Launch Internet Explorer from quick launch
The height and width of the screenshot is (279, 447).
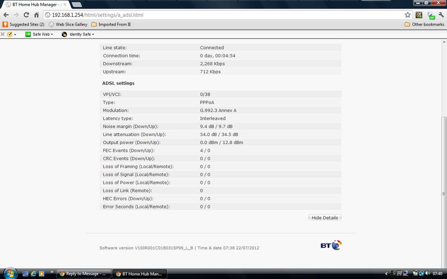click(x=33, y=274)
